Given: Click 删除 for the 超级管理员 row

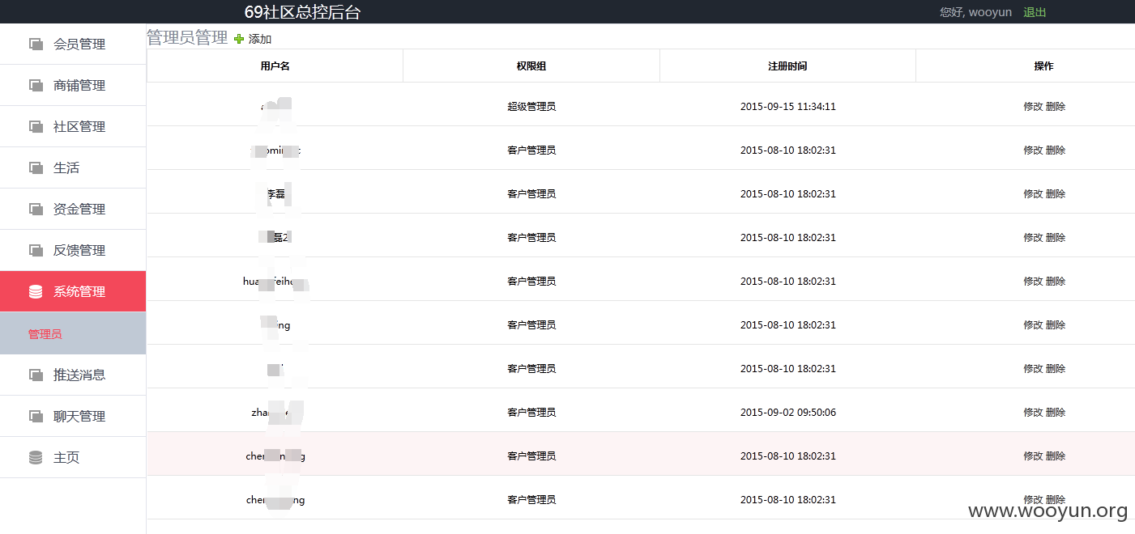Looking at the screenshot, I should point(1056,107).
